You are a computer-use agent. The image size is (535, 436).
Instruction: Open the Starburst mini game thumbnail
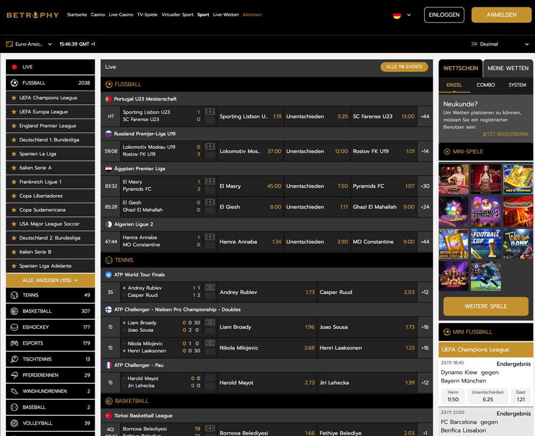454,212
